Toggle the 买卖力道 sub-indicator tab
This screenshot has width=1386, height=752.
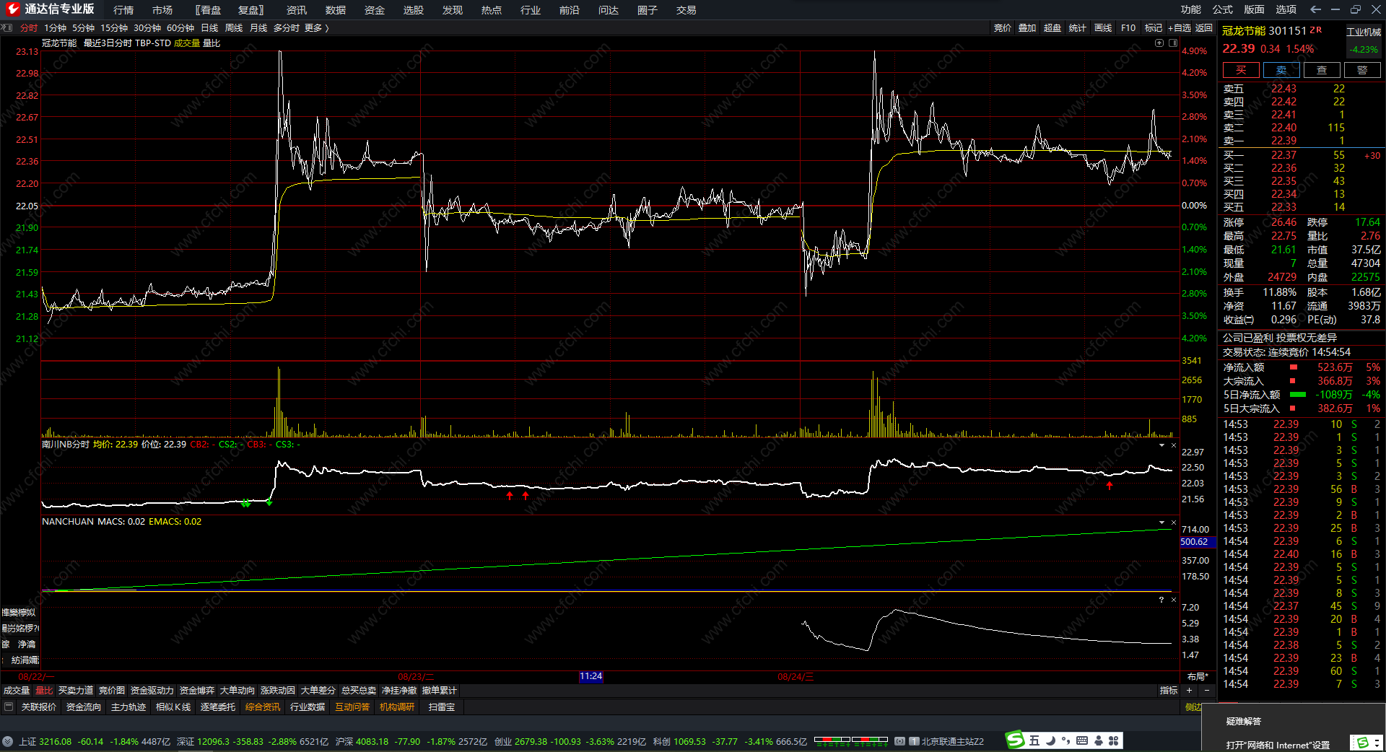(x=76, y=691)
